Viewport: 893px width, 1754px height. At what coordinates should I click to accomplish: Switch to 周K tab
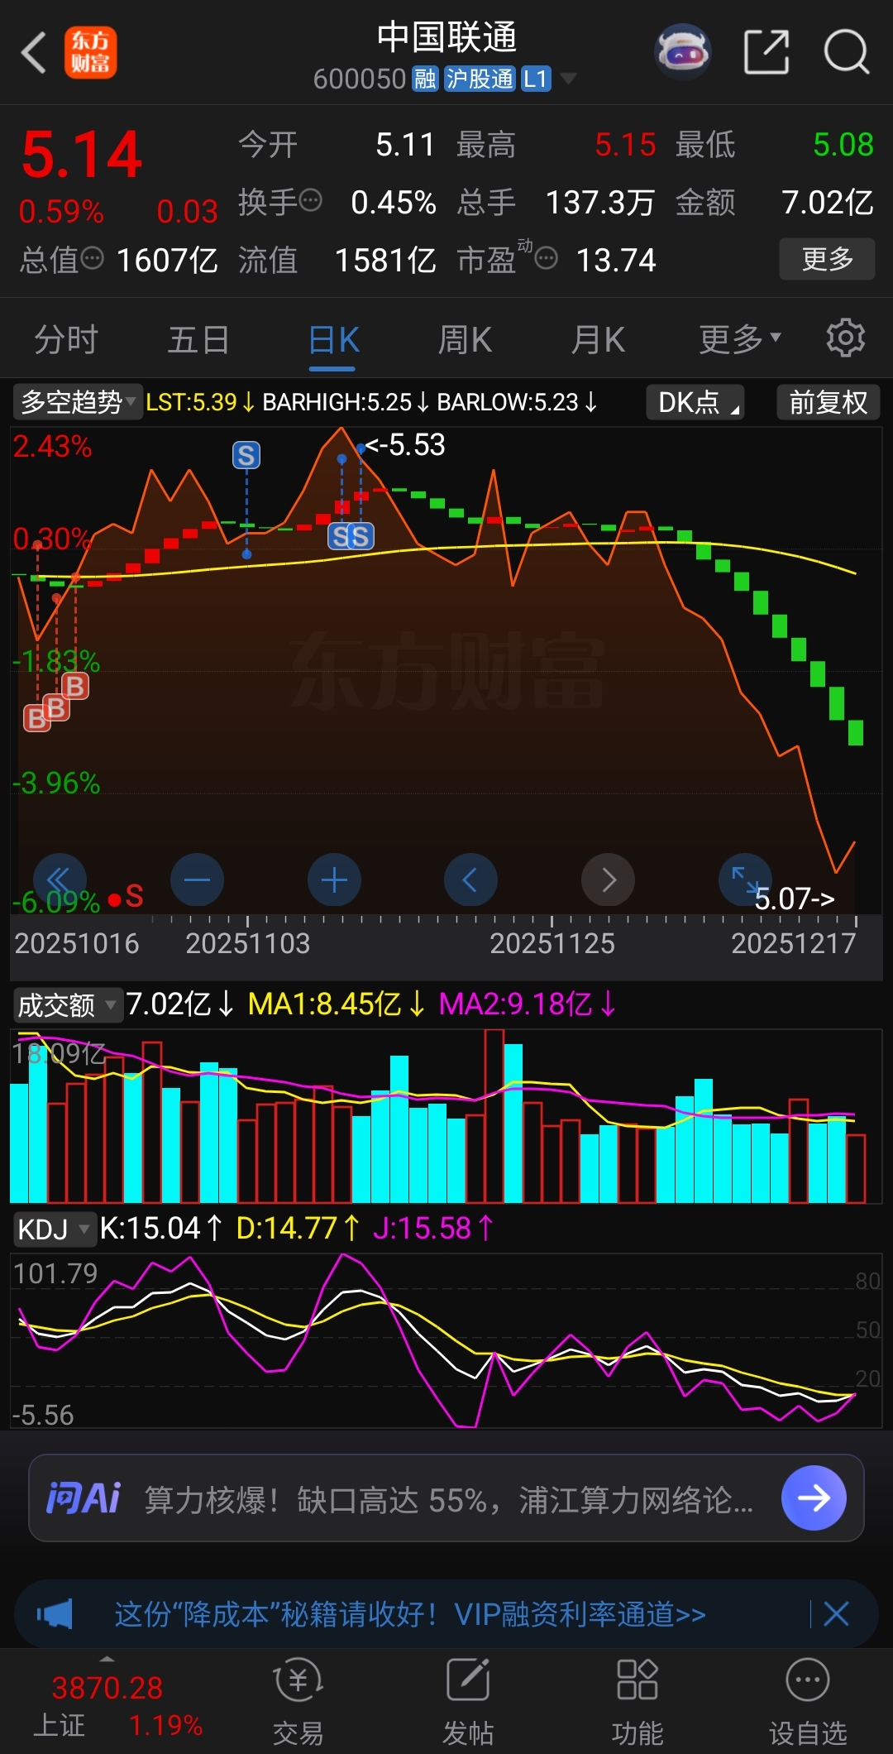click(x=465, y=339)
